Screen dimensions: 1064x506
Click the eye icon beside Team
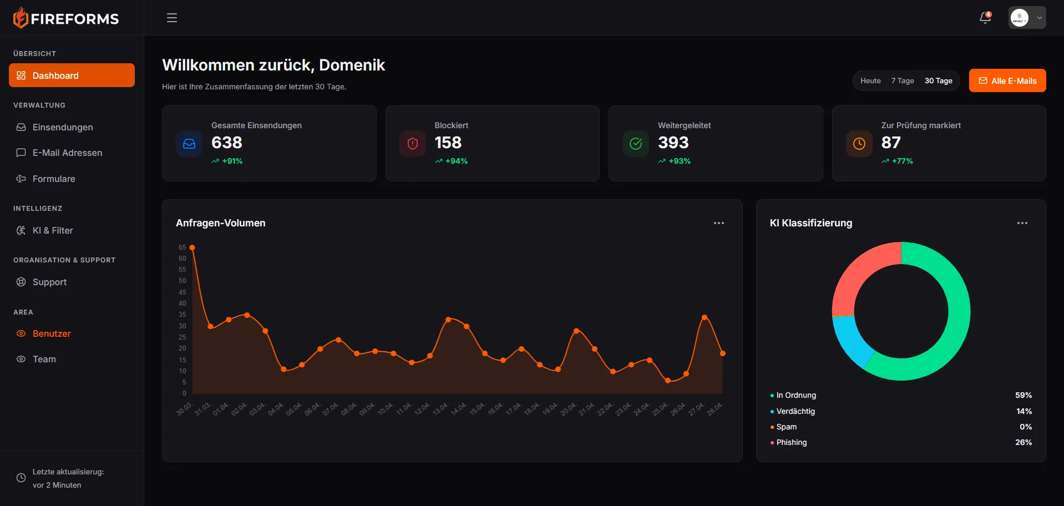tap(21, 359)
